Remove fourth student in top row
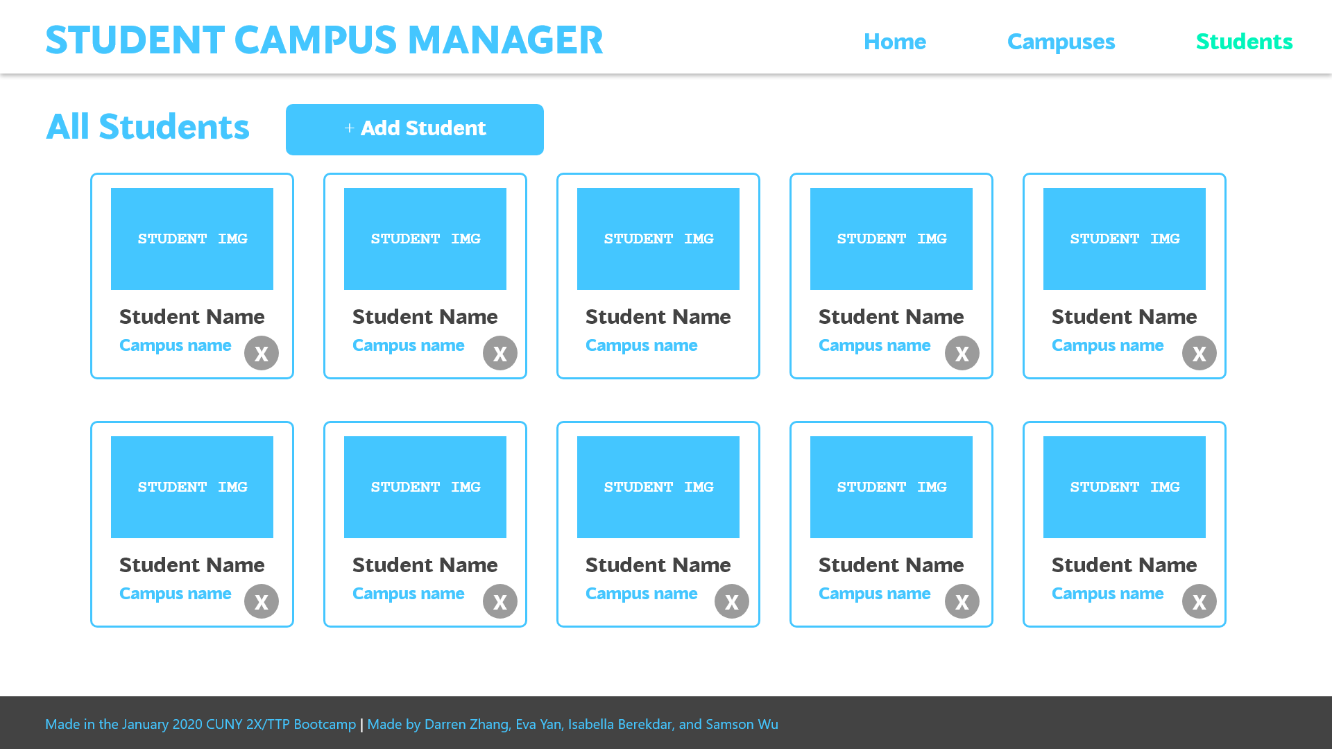 tap(962, 353)
